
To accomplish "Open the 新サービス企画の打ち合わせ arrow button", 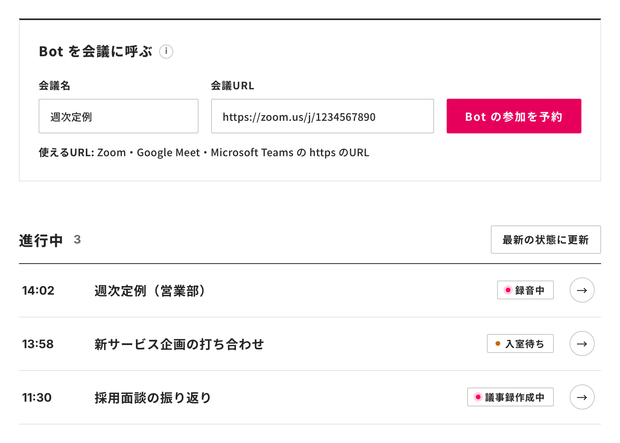I will pyautogui.click(x=582, y=343).
